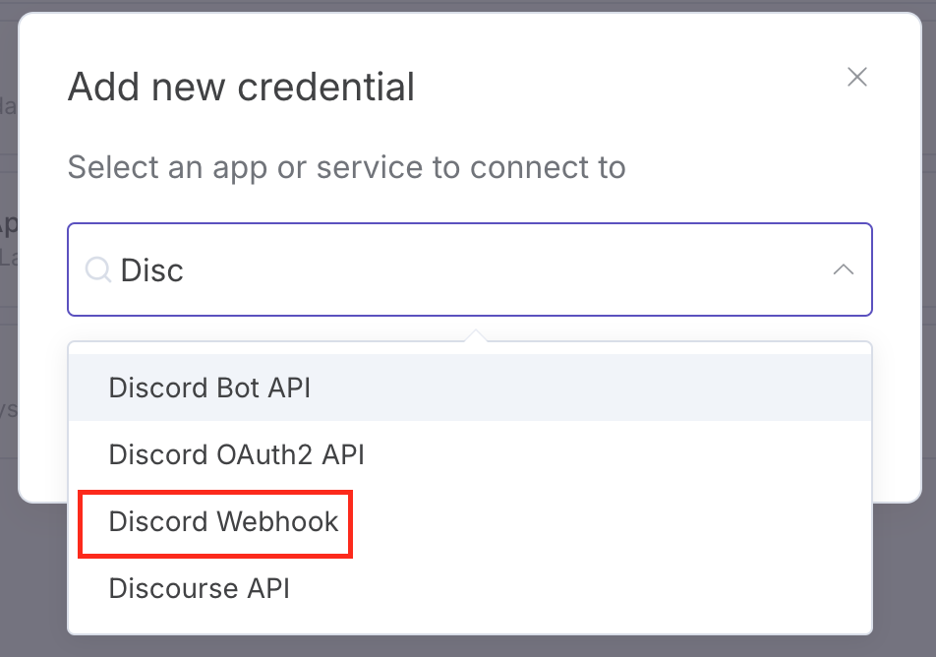Select the Discourse API entry

(x=199, y=588)
